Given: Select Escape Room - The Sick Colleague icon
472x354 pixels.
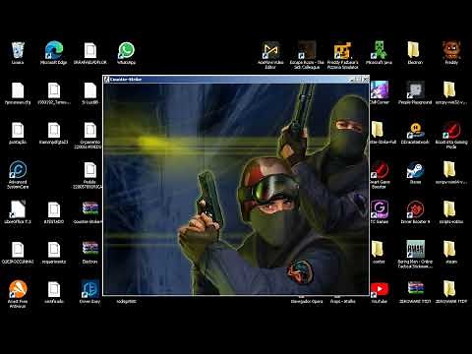Looking at the screenshot, I should point(307,50).
